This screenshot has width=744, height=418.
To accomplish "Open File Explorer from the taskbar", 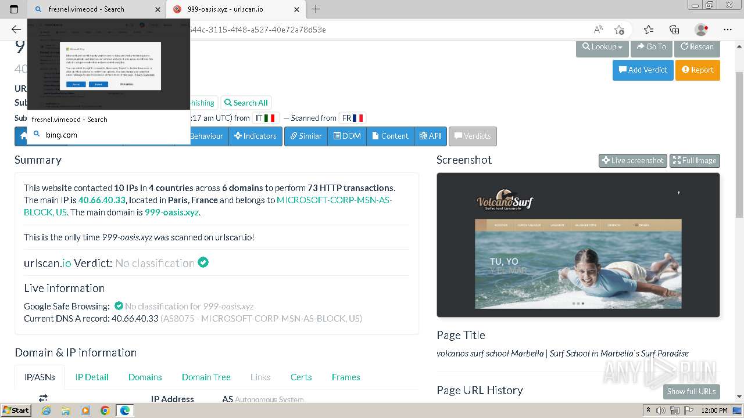I will coord(66,410).
